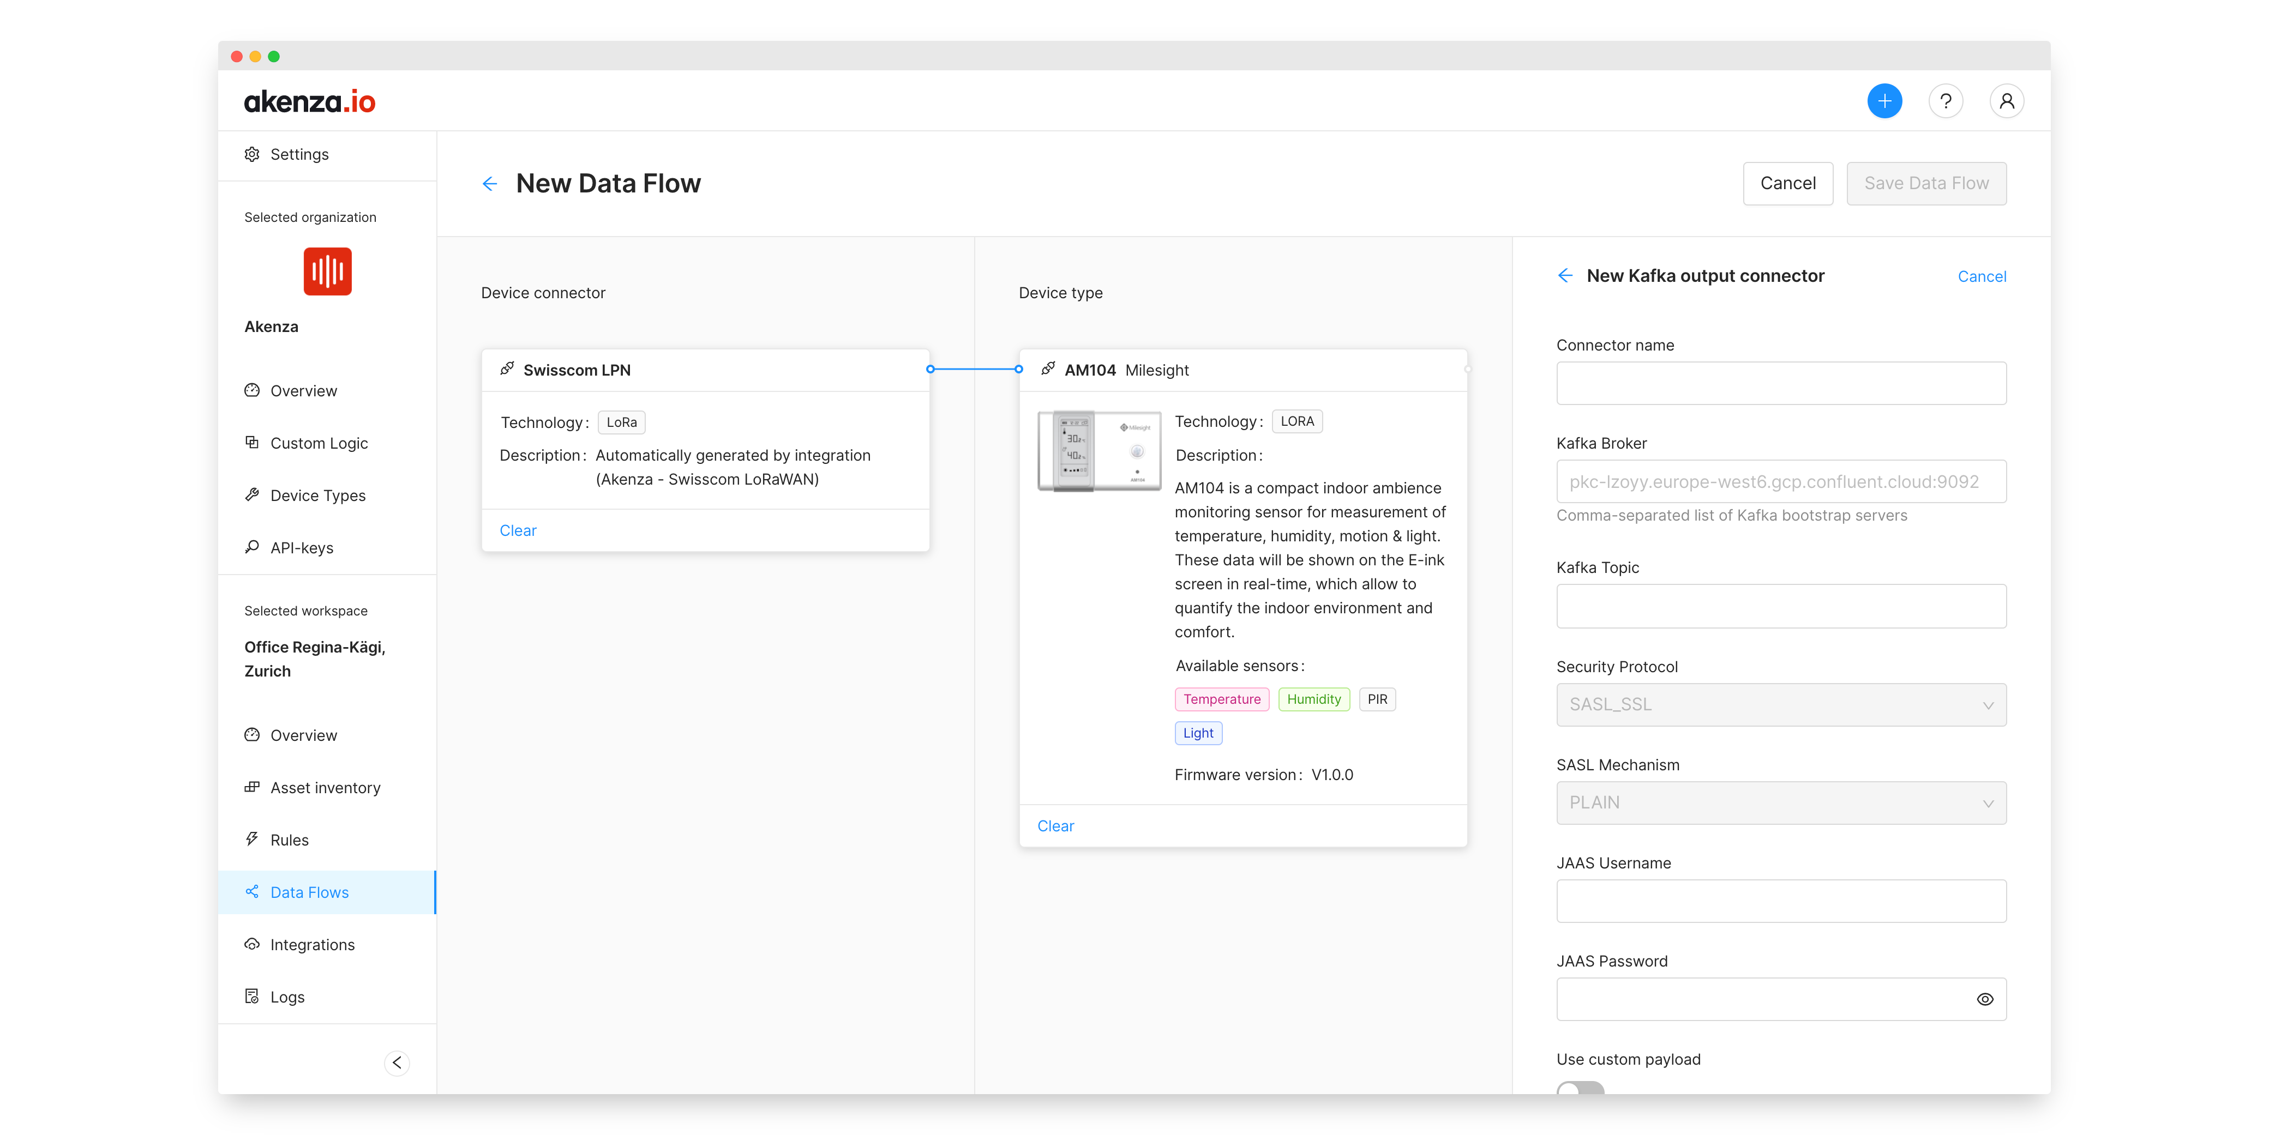Open the Security Protocol dropdown
The width and height of the screenshot is (2269, 1135).
pyautogui.click(x=1780, y=704)
